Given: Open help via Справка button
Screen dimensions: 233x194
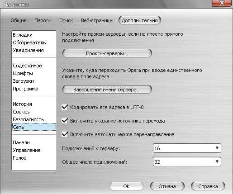Looking at the screenshot, I should tap(208, 186).
